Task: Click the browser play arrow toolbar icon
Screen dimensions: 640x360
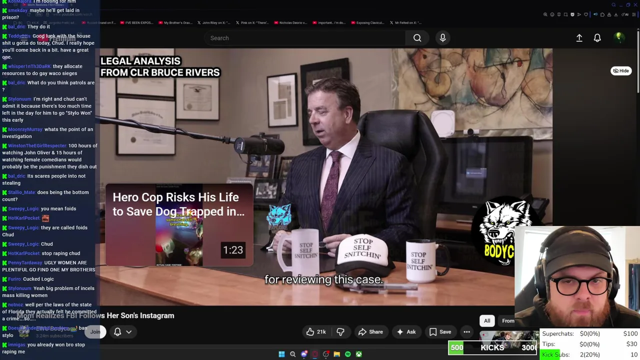Action: (x=579, y=14)
